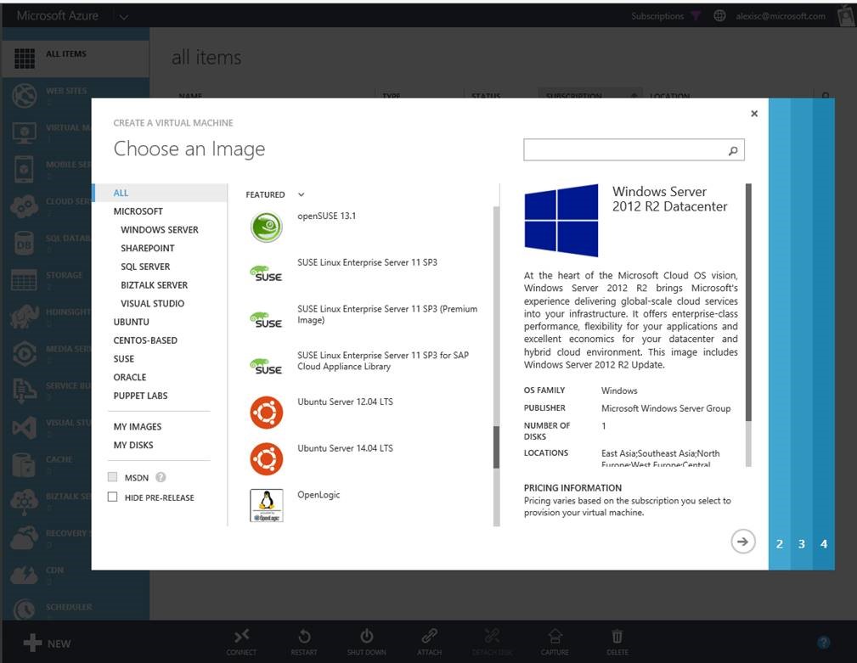Open the Visual Studio sidebar icon
This screenshot has height=663, width=857.
coord(24,427)
